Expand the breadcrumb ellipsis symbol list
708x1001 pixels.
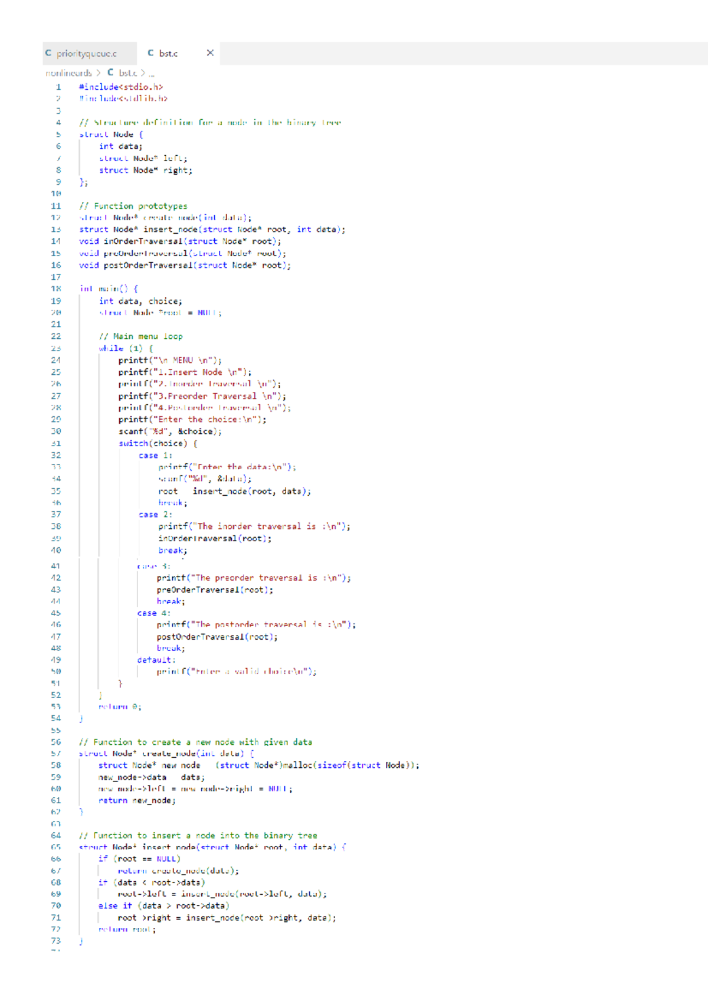152,74
